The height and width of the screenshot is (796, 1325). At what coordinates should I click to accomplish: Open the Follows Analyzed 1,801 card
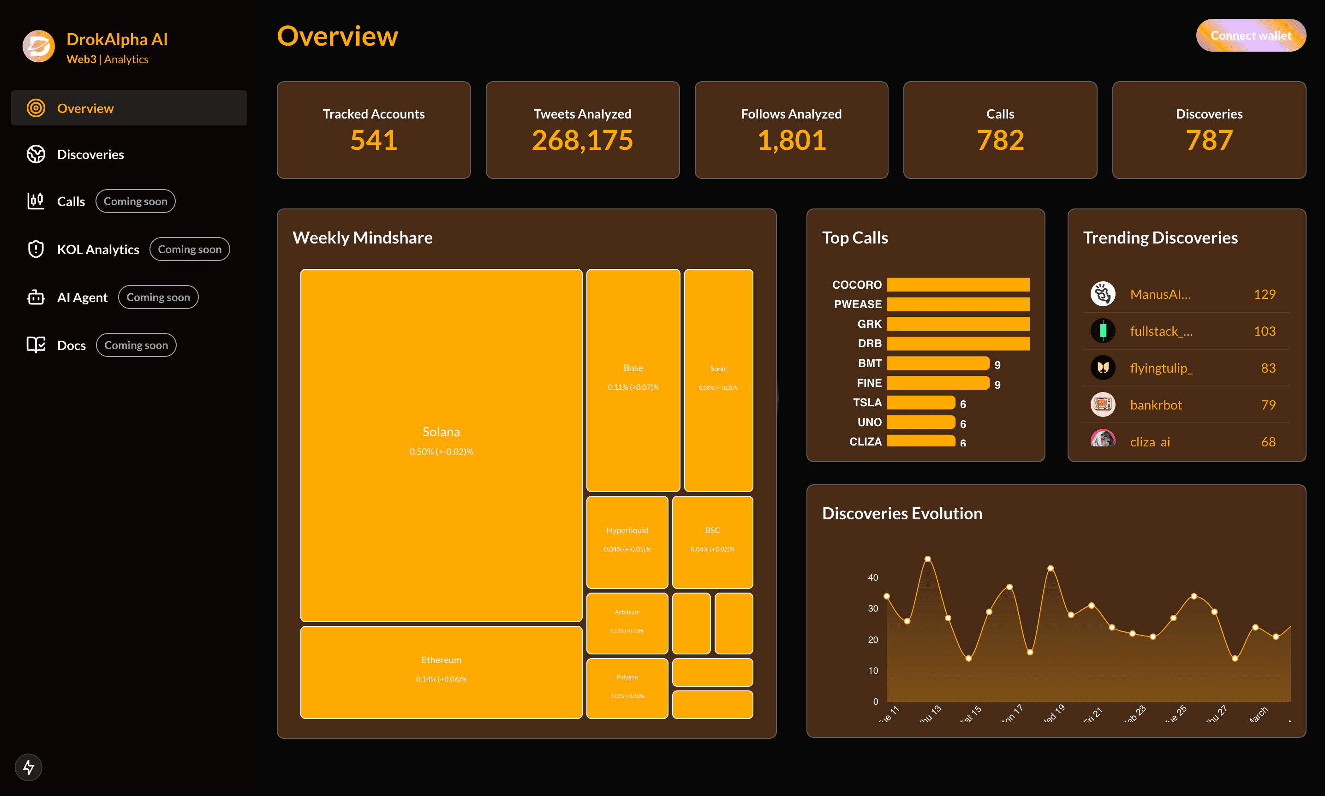(x=791, y=130)
